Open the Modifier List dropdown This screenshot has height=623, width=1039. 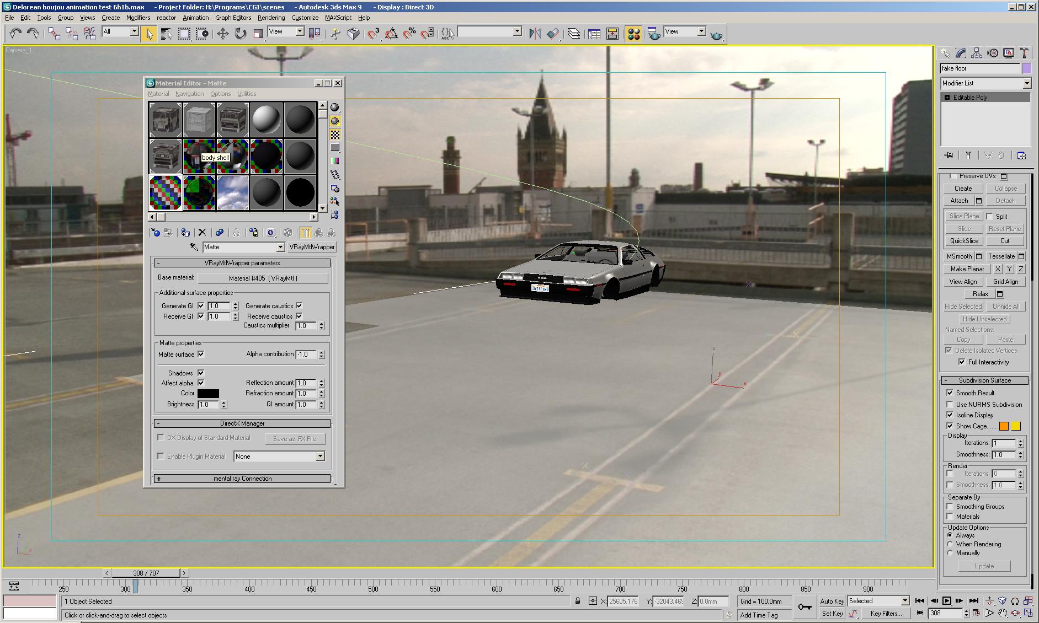point(1027,83)
